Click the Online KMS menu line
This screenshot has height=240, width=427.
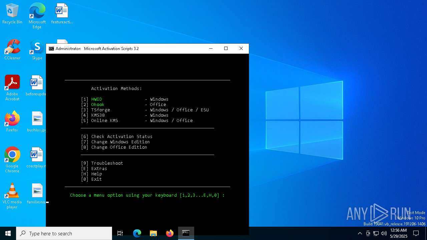pos(137,121)
